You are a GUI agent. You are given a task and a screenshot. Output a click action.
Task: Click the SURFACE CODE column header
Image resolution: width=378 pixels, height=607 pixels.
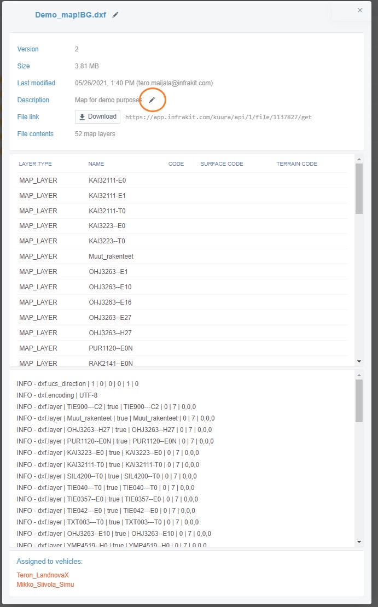click(x=222, y=164)
